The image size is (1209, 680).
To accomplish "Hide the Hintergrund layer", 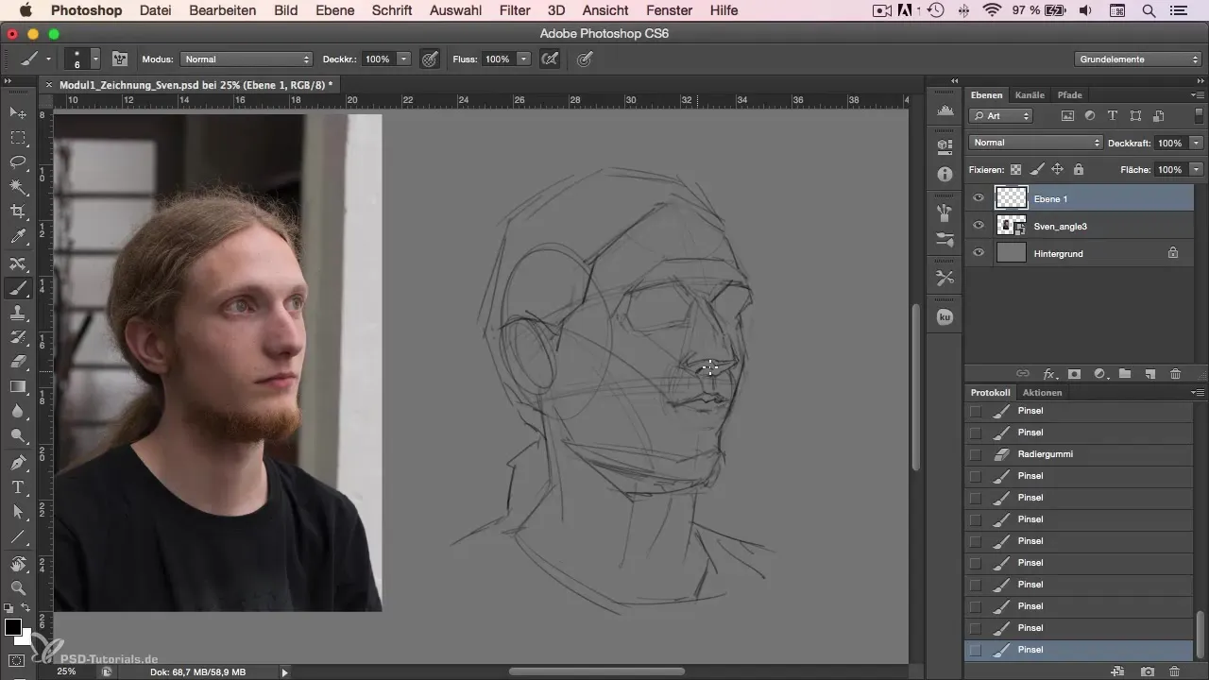I will [x=979, y=253].
